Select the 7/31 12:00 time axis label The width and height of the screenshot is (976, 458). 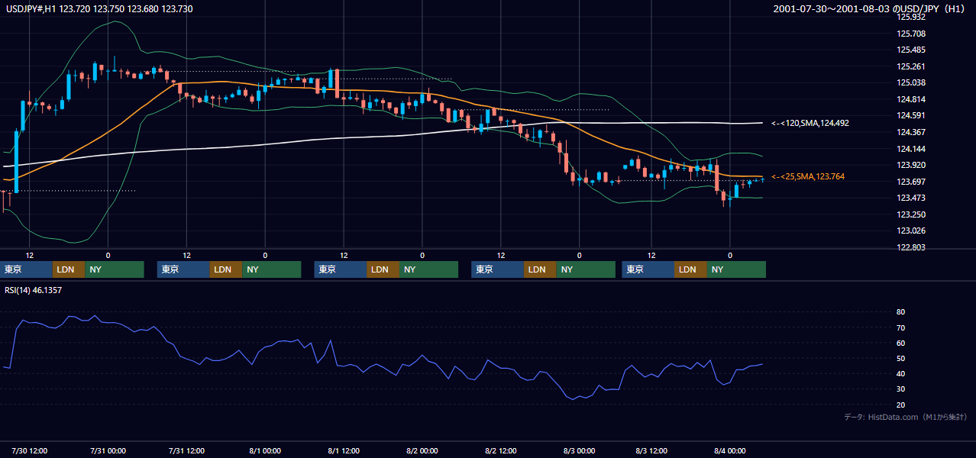click(186, 450)
